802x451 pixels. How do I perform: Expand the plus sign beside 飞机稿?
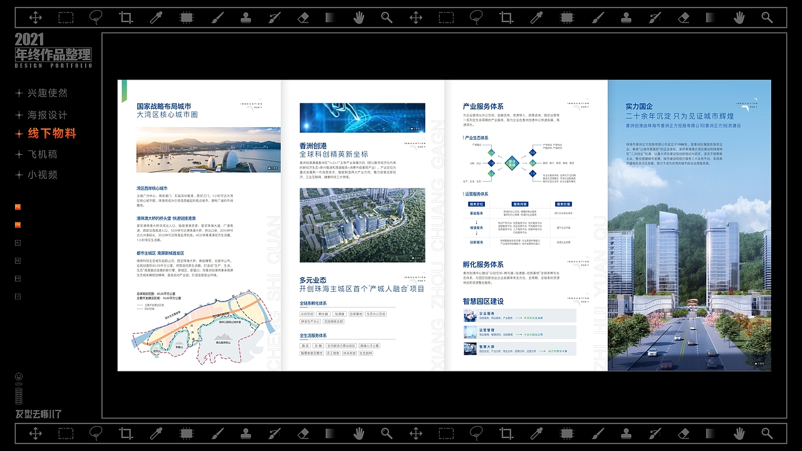[x=19, y=154]
